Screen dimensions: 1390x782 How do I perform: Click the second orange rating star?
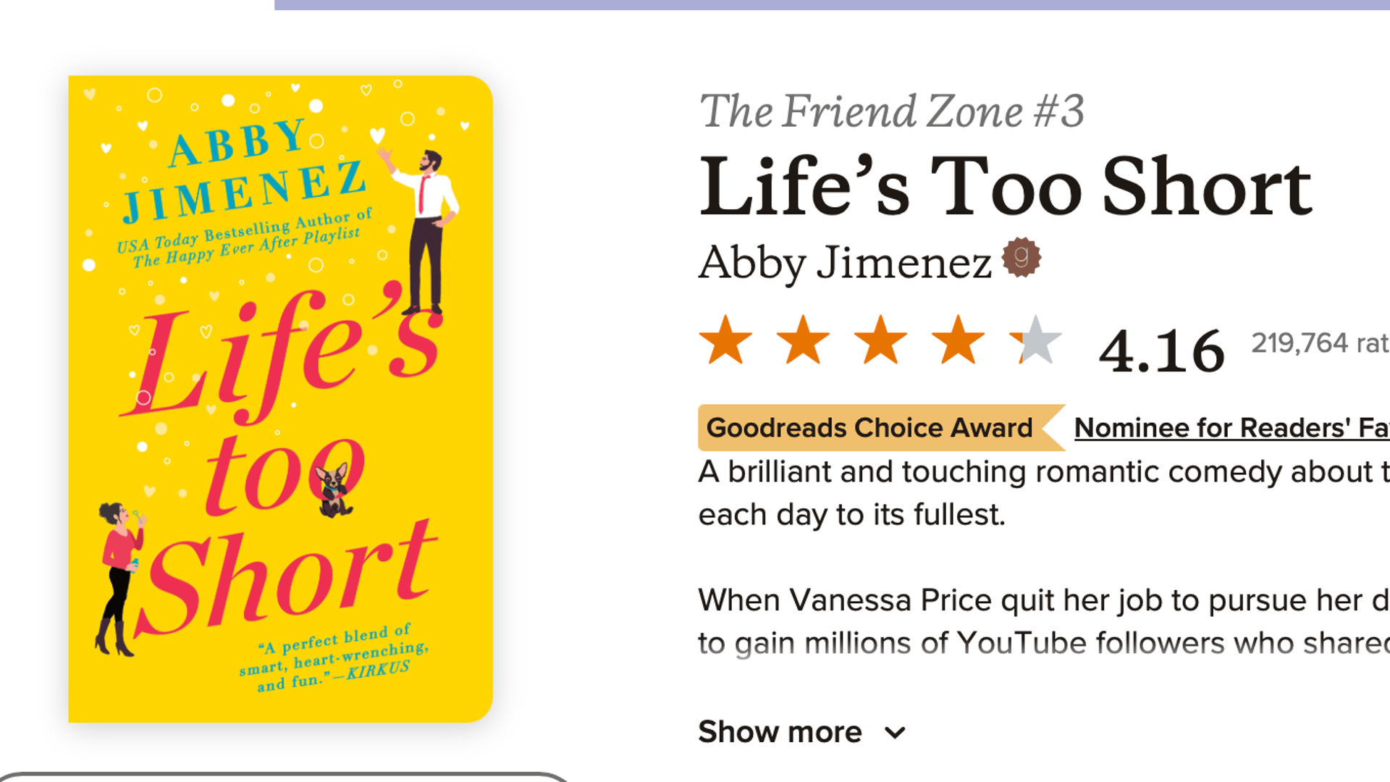(803, 340)
